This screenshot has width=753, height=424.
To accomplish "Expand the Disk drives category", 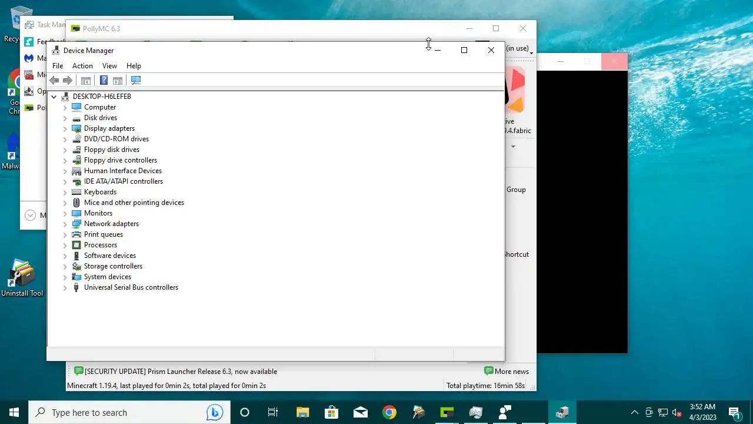I will (x=65, y=118).
